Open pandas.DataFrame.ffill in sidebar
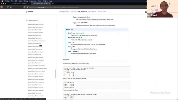This screenshot has width=178, height=100. [34, 35]
